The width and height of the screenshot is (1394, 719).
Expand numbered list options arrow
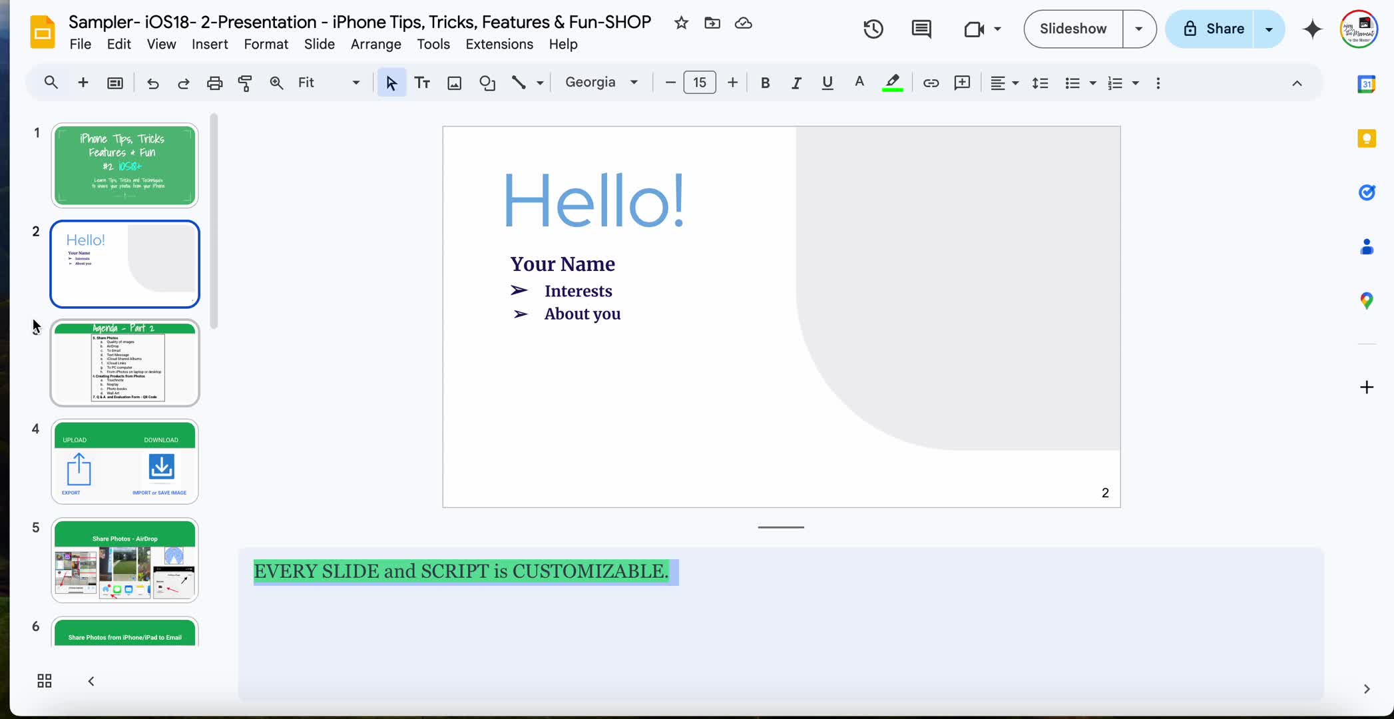click(1136, 83)
